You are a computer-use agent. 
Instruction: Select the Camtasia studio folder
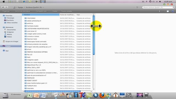click(33, 26)
